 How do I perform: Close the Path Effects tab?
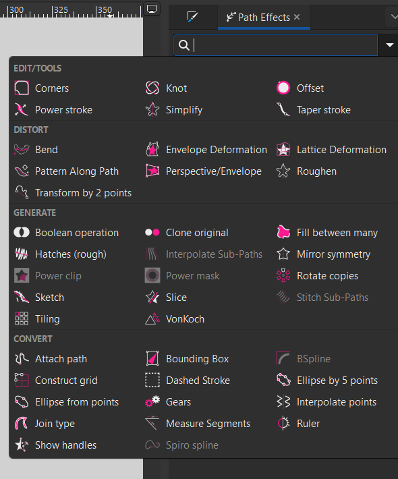[x=297, y=17]
